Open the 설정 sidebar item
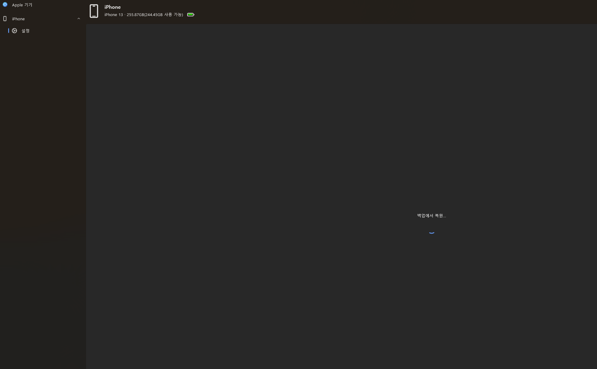The width and height of the screenshot is (597, 369). [25, 31]
